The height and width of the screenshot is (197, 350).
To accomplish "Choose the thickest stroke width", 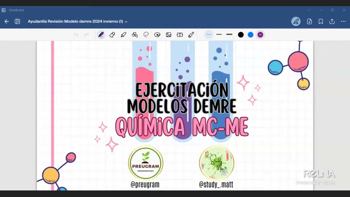I will 229,34.
